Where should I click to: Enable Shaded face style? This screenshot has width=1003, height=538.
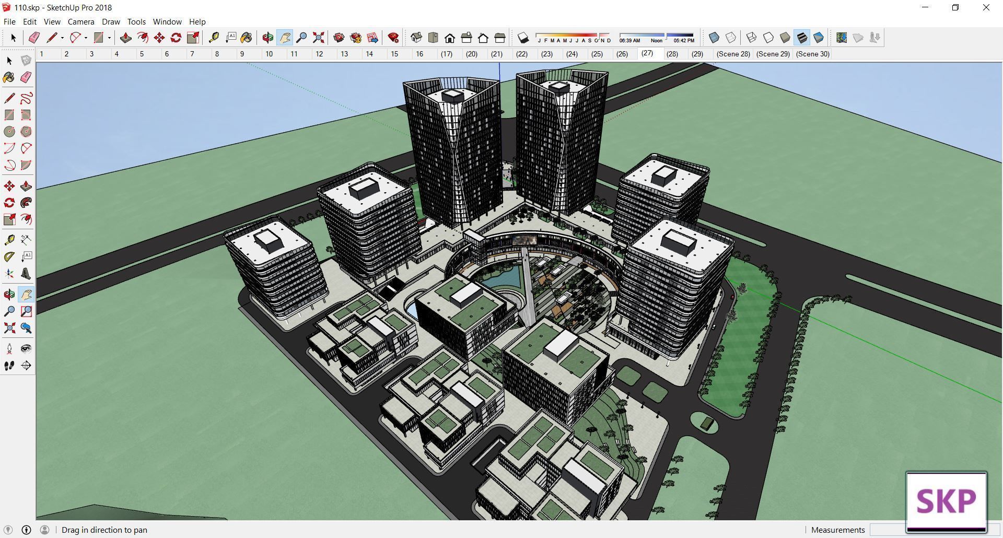point(785,38)
